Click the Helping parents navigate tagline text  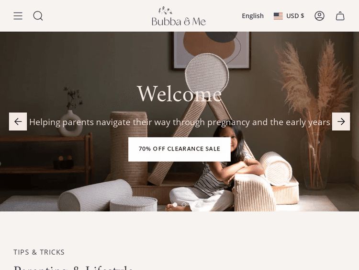tap(179, 122)
